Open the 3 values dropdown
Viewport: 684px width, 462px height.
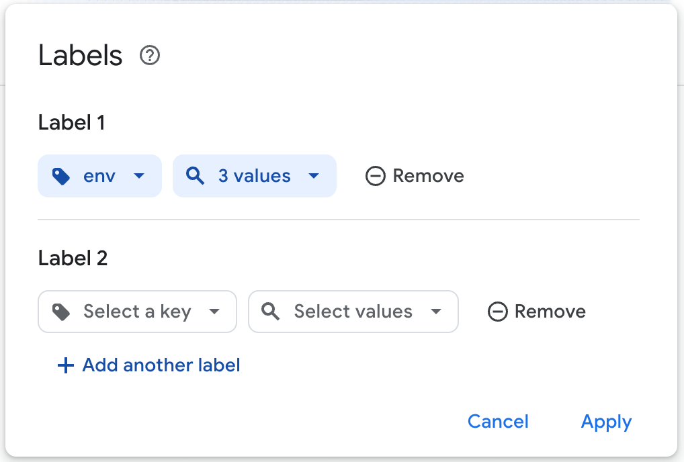click(314, 176)
